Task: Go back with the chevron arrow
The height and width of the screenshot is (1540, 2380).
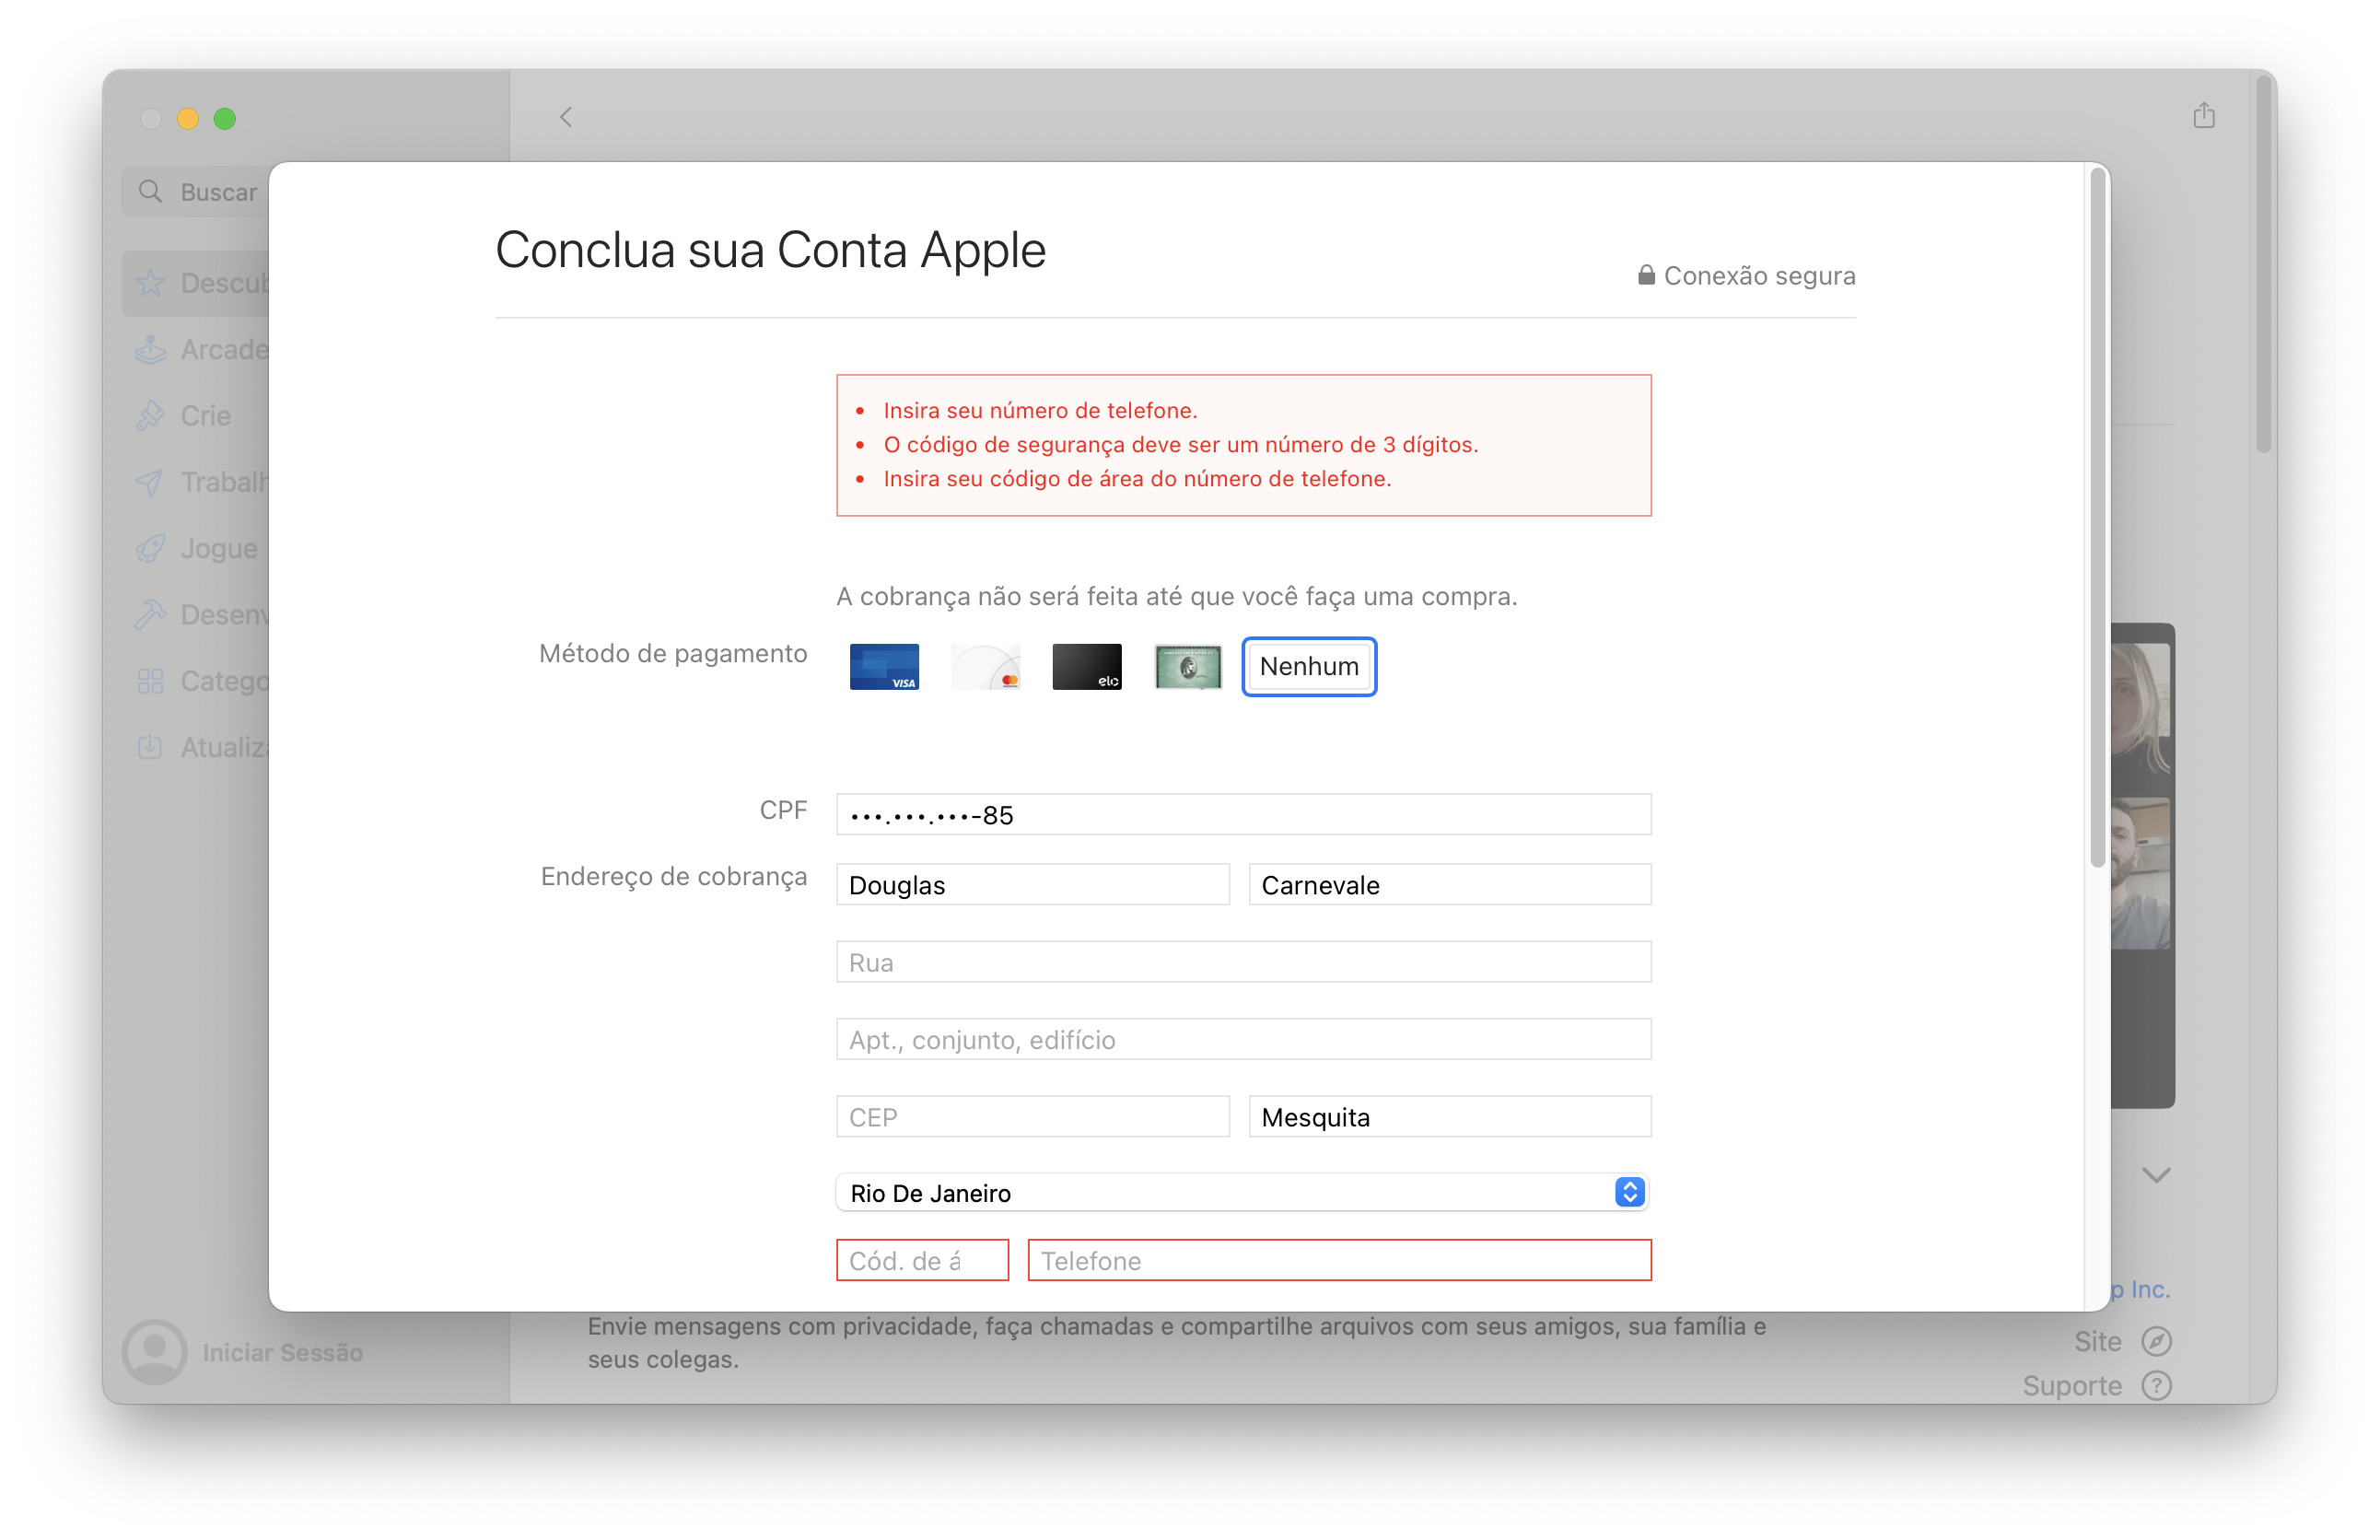Action: pyautogui.click(x=566, y=117)
